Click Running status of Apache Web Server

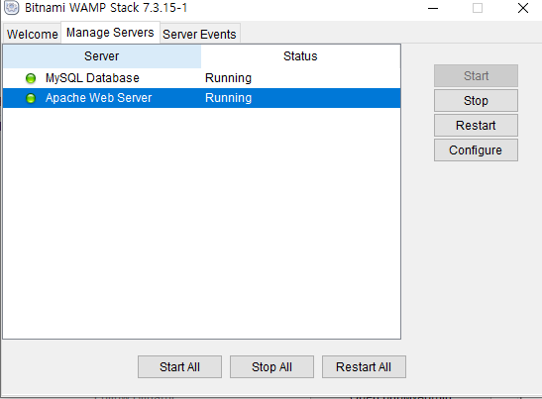point(228,98)
